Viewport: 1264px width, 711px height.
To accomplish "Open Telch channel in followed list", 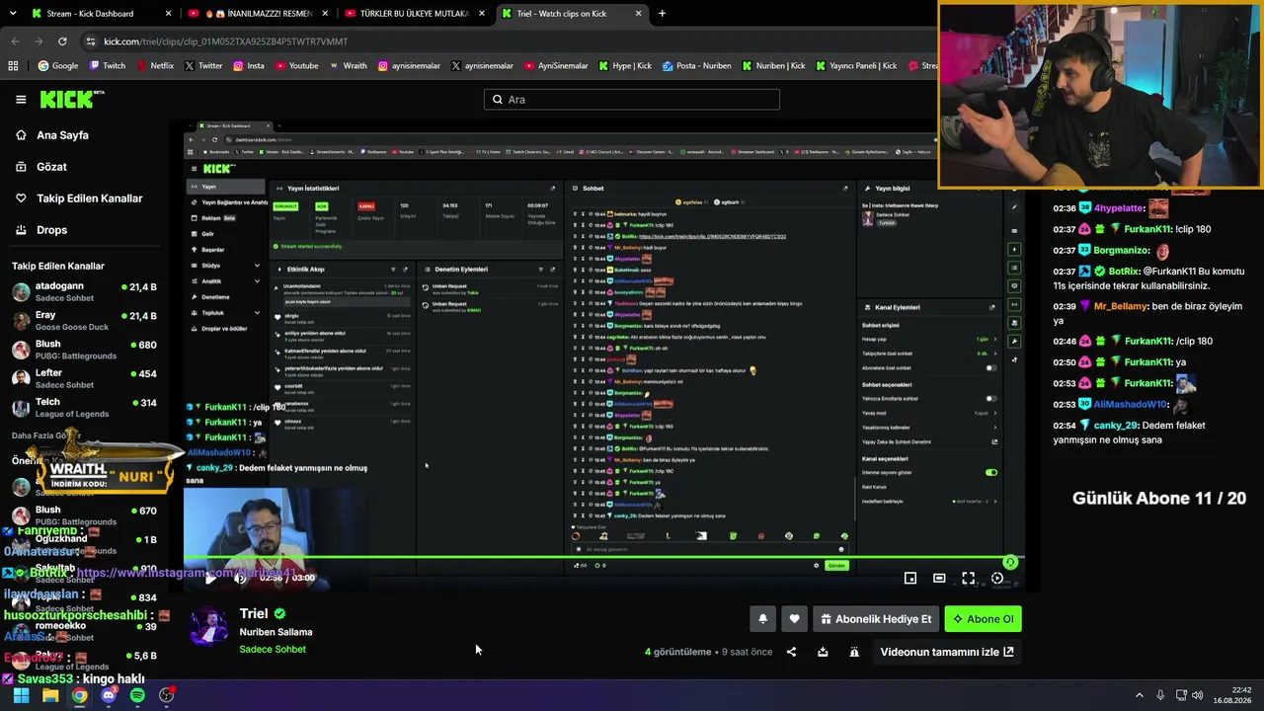I will 84,408.
